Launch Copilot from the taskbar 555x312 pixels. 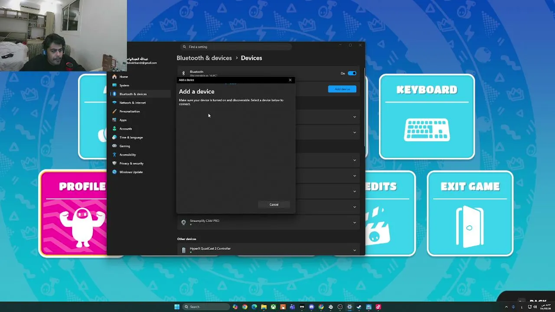point(235,307)
